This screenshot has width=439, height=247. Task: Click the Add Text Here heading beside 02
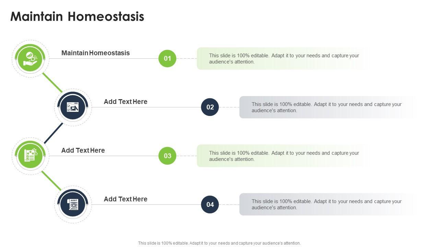point(126,102)
